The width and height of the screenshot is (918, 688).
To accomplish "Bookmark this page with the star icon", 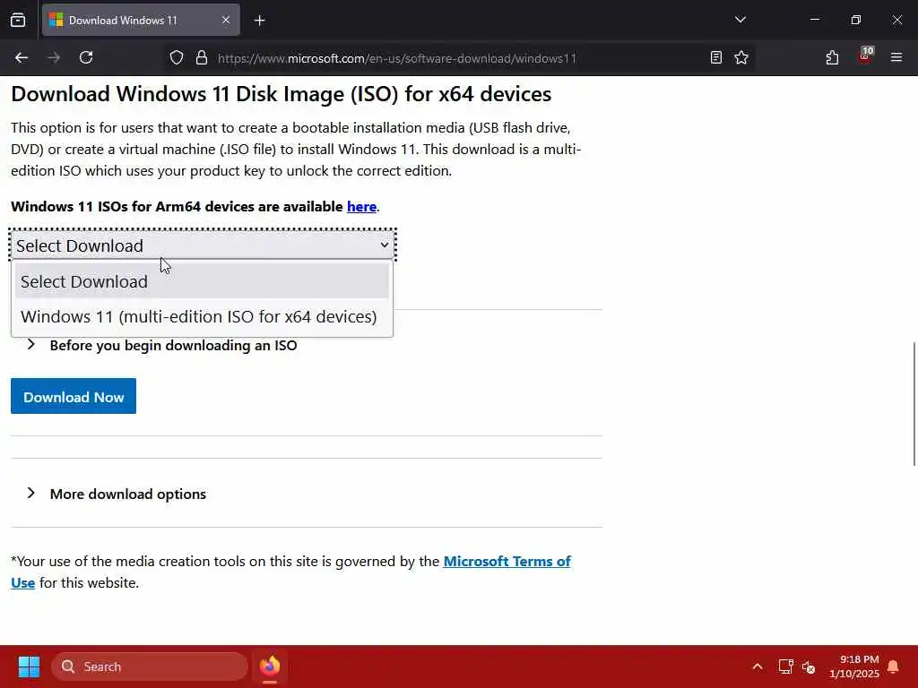I will [x=741, y=57].
